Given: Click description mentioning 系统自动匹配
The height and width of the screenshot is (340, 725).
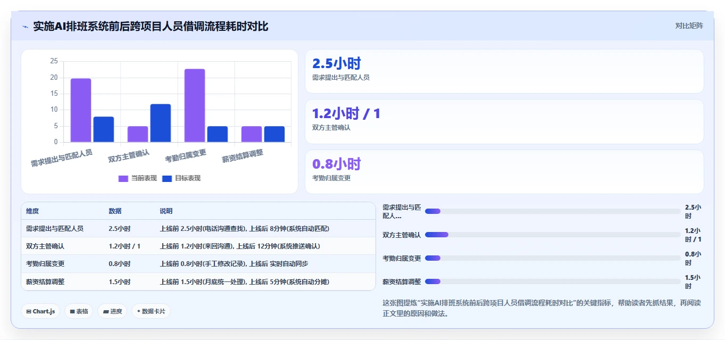Looking at the screenshot, I should [x=245, y=228].
